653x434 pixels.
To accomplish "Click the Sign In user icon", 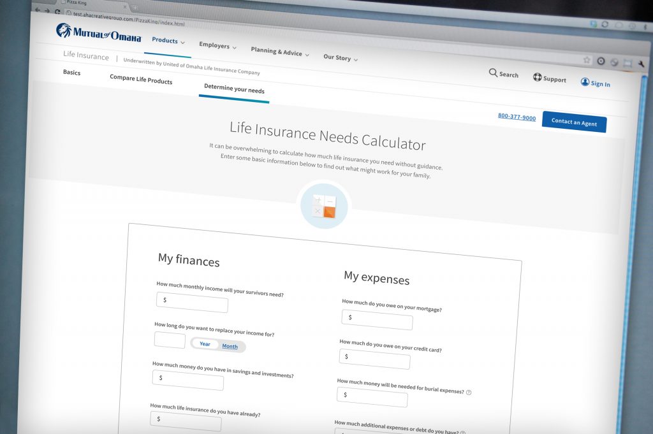I will click(585, 82).
